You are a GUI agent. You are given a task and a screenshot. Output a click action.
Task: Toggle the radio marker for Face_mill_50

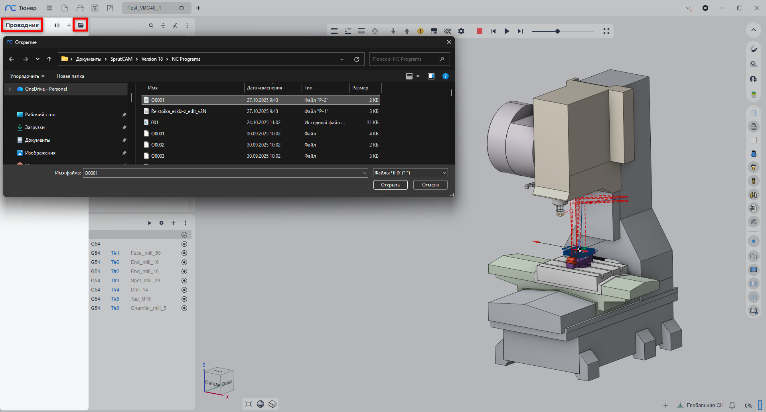coord(184,253)
